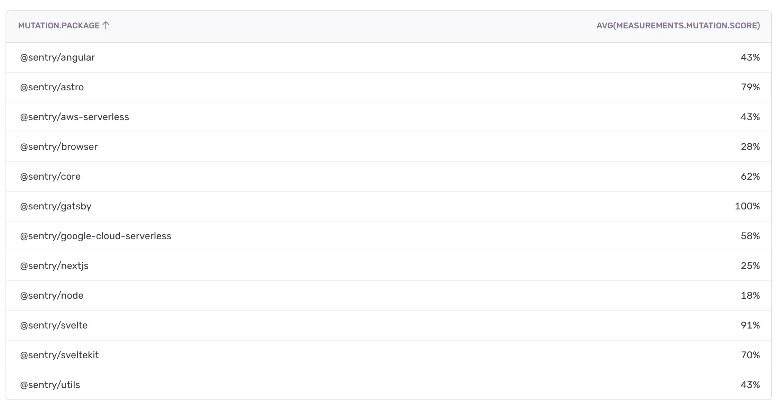Viewport: 776px width, 405px height.
Task: Select the @sentry/svelte row
Action: coord(54,325)
